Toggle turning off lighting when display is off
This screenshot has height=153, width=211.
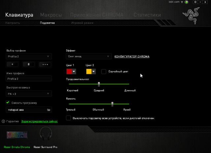68,118
